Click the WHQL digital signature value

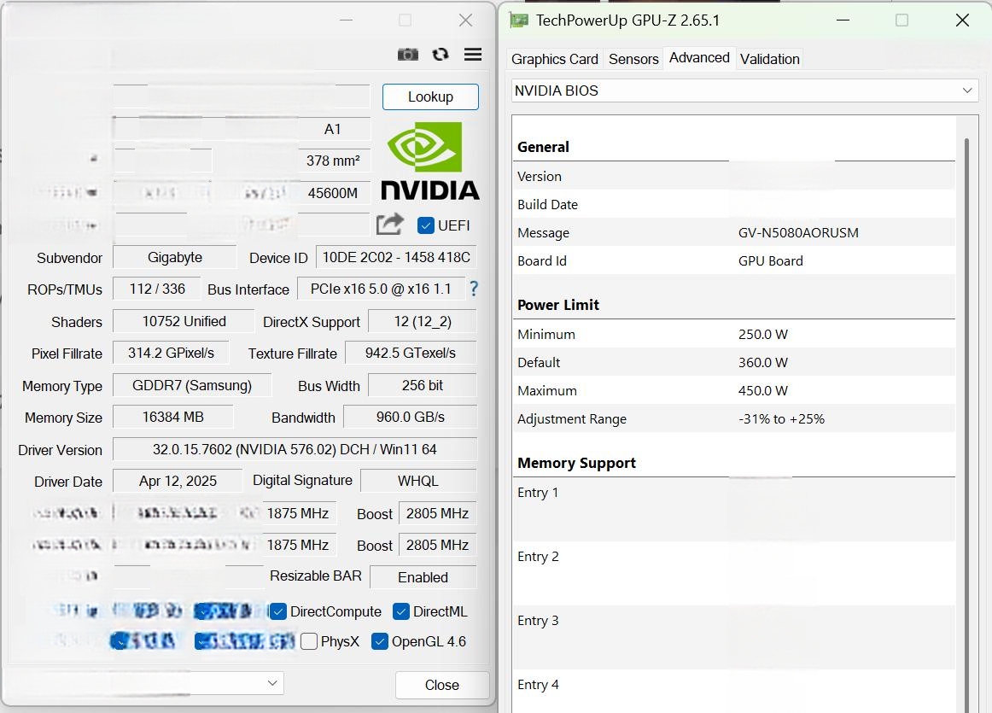tap(418, 481)
